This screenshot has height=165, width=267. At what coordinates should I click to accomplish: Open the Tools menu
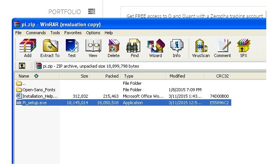(55, 33)
